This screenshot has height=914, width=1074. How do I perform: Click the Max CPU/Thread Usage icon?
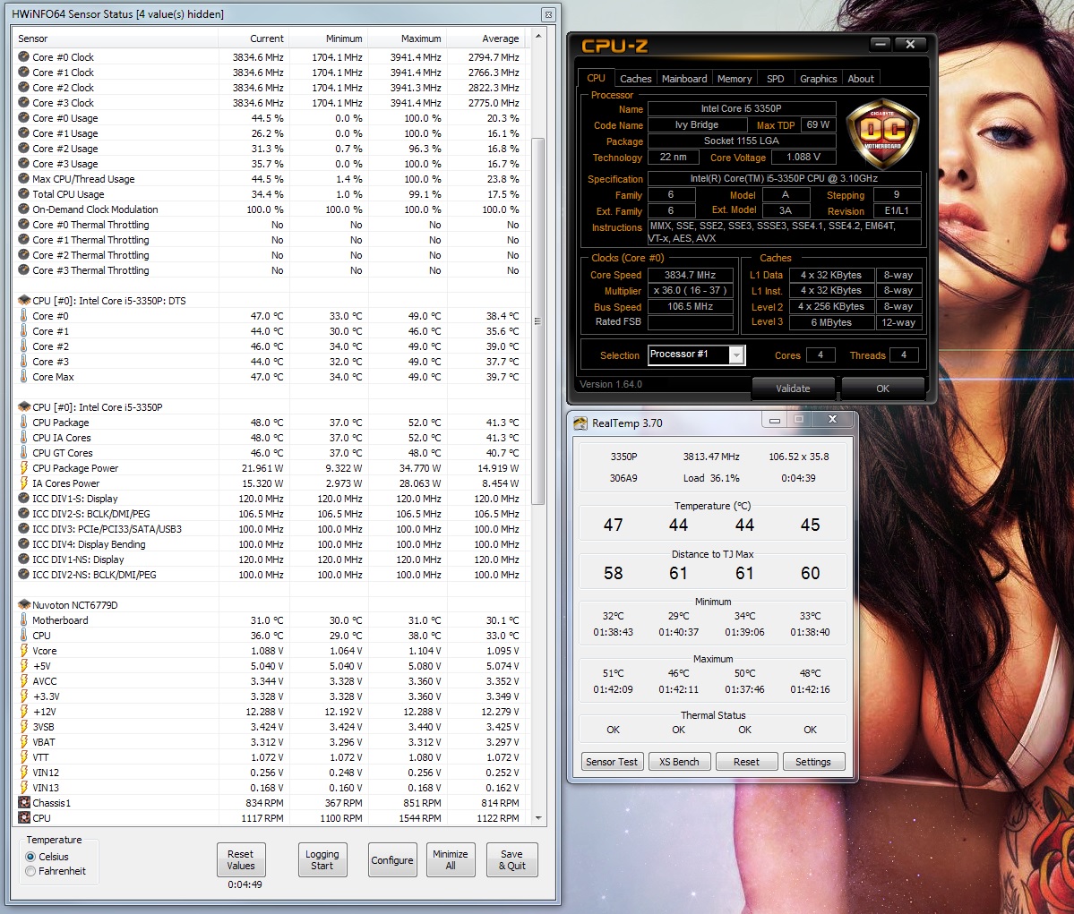pos(23,179)
